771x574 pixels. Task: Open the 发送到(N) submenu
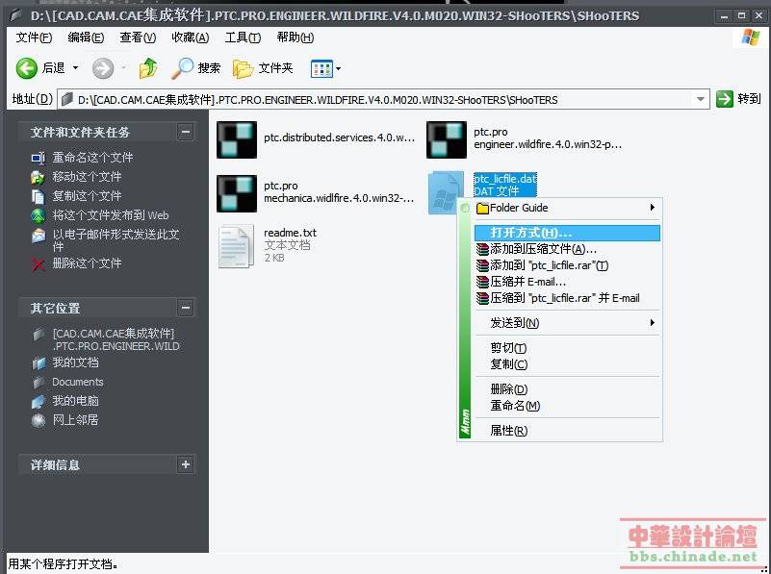[x=567, y=323]
